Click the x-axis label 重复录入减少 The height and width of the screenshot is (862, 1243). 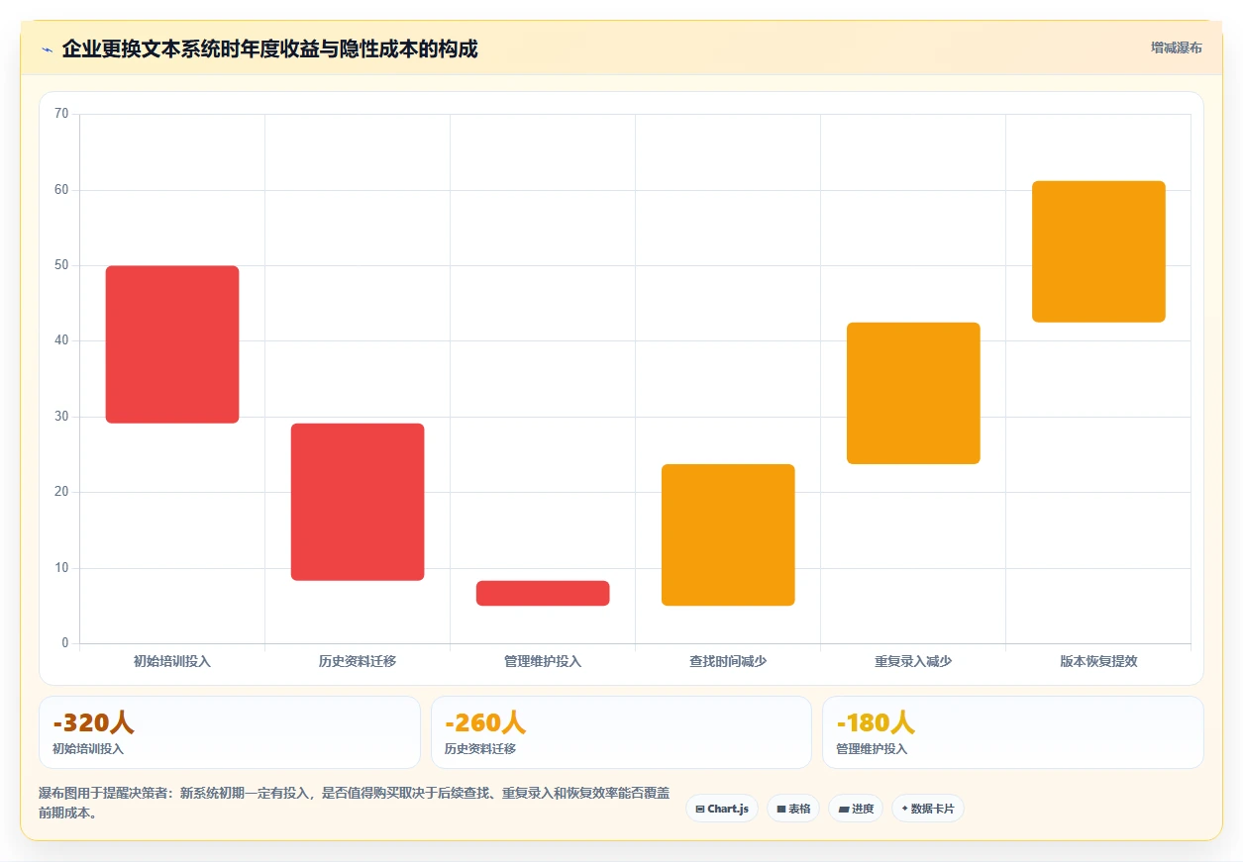coord(913,661)
